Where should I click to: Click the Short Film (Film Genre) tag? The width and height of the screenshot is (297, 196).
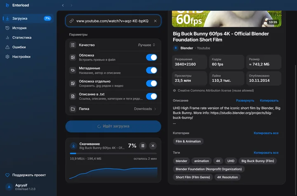click(193, 177)
